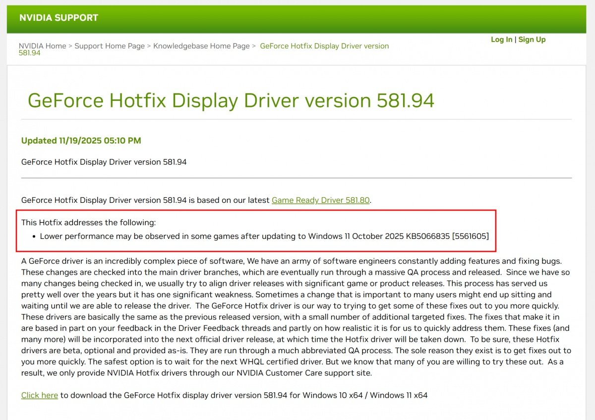Click the NVIDIA SUPPORT header title
The height and width of the screenshot is (420, 595).
tap(59, 18)
